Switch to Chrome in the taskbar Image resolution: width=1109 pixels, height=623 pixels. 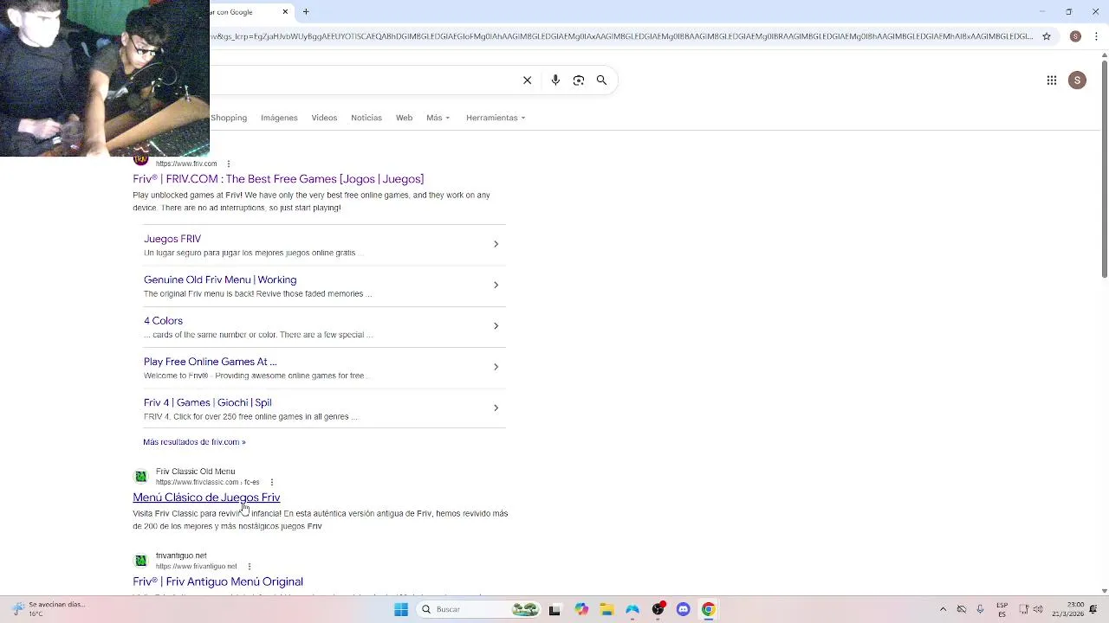tap(709, 609)
